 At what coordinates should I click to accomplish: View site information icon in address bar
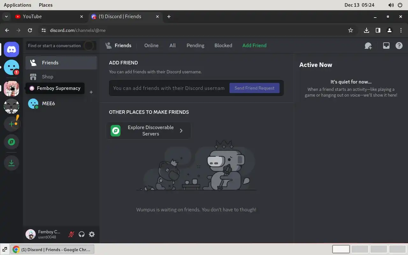44,30
